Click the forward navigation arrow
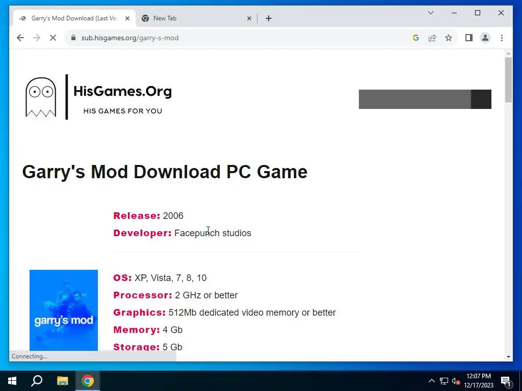Image resolution: width=522 pixels, height=391 pixels. point(37,38)
